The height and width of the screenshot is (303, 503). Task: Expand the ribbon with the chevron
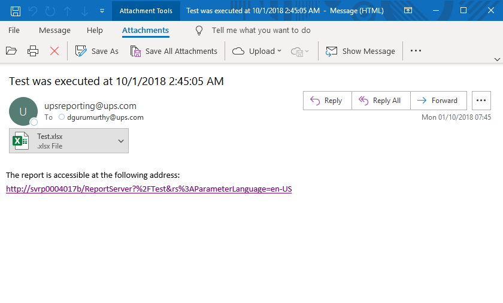pyautogui.click(x=496, y=59)
